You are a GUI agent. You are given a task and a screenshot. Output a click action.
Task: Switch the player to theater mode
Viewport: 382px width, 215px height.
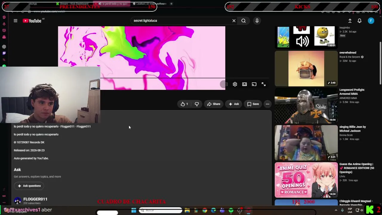click(244, 84)
